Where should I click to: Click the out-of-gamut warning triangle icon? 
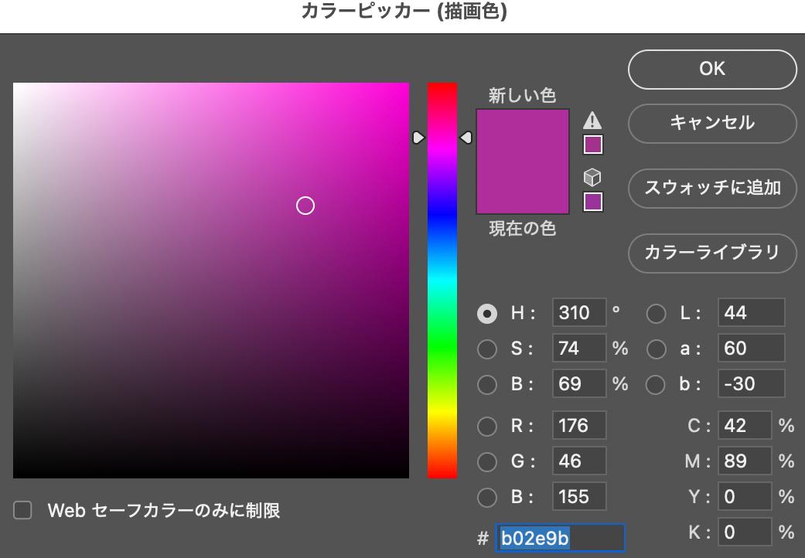click(x=592, y=121)
